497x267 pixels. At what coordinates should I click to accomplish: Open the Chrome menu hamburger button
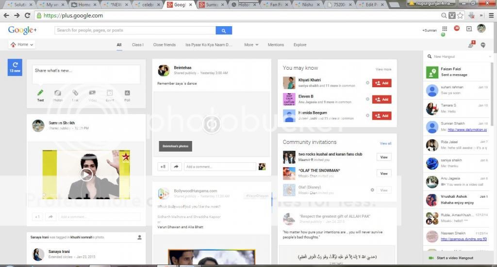tap(490, 16)
